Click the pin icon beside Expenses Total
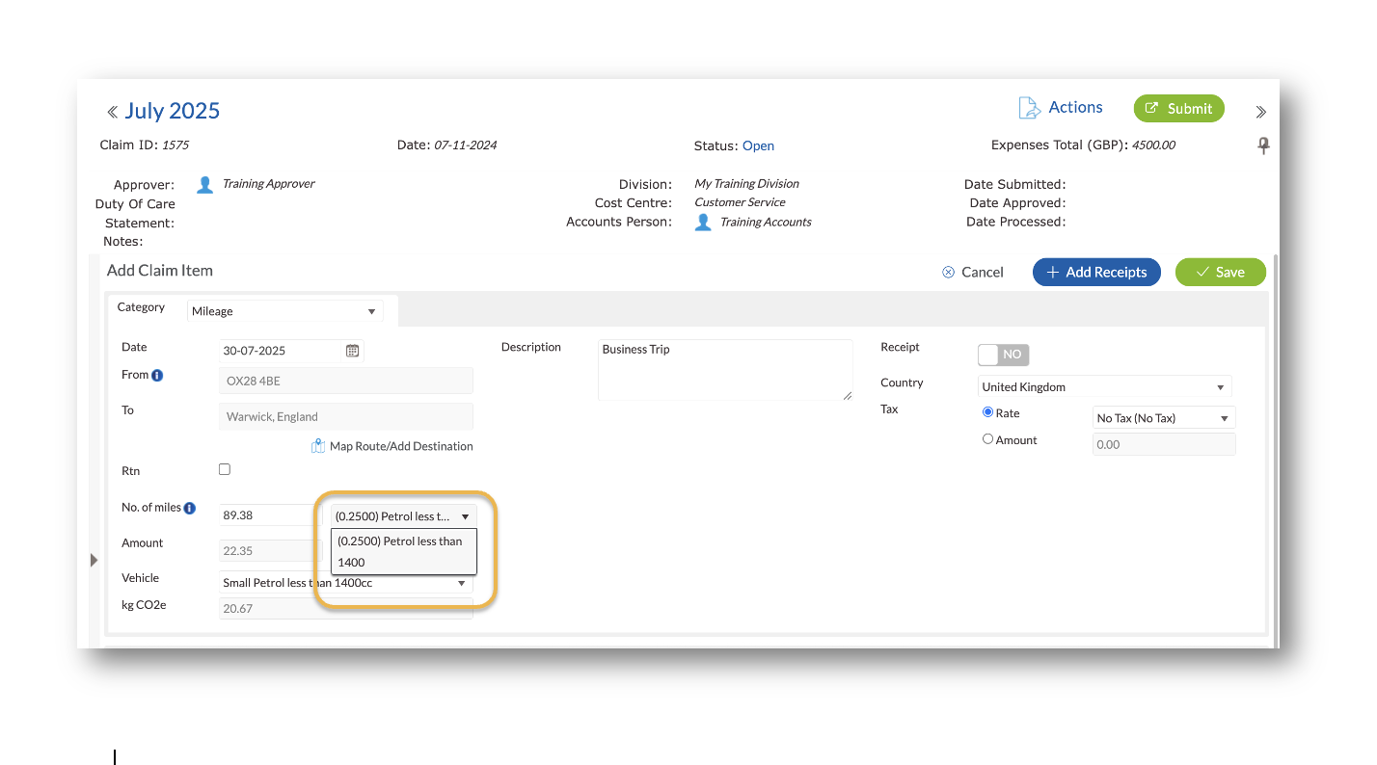The image size is (1377, 765). point(1263,145)
